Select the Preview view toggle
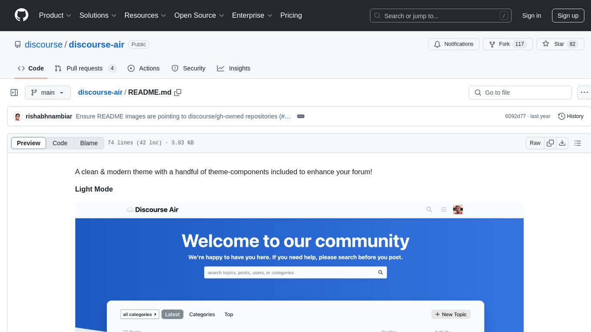 pos(29,143)
